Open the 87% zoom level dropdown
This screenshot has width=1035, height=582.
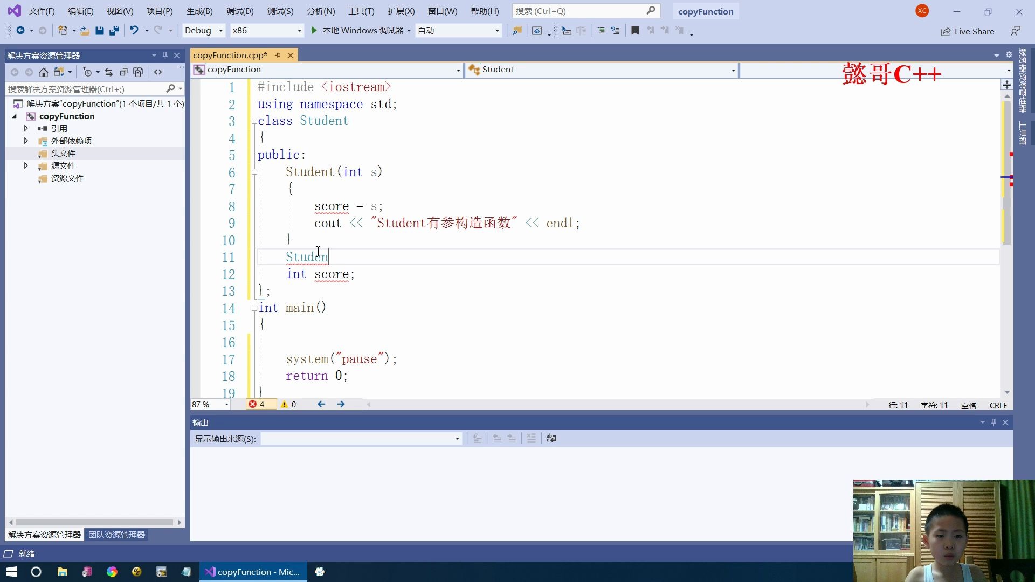226,404
